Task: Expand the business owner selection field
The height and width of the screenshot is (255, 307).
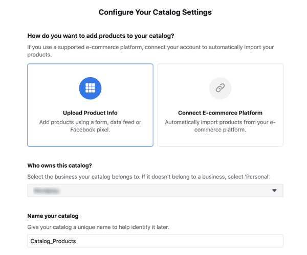Action: (x=155, y=191)
